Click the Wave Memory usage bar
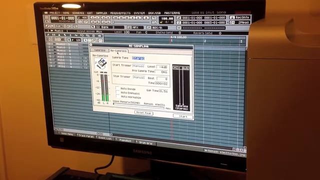This screenshot has height=180, width=320. click(x=139, y=106)
